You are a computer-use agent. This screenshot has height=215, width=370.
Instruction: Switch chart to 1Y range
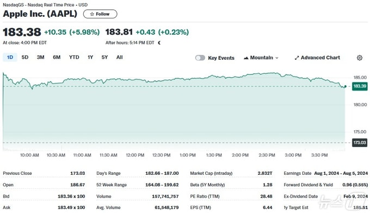90,58
